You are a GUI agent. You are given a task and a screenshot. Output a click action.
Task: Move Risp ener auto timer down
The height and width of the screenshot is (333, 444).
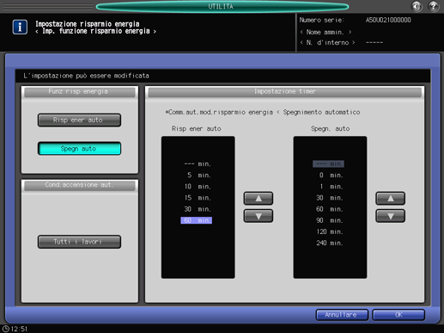pos(258,216)
